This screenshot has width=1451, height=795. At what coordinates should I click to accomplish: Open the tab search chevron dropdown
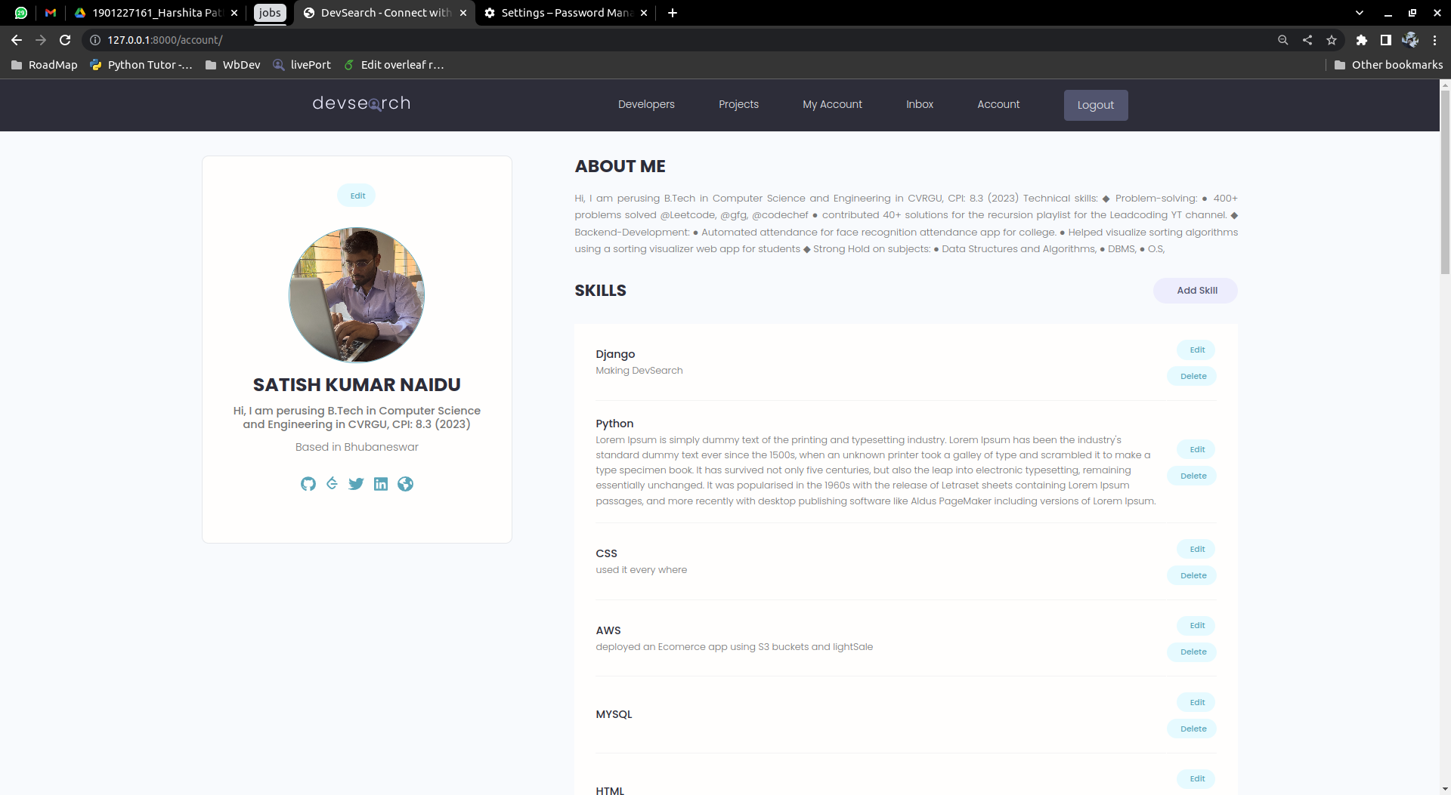1360,13
